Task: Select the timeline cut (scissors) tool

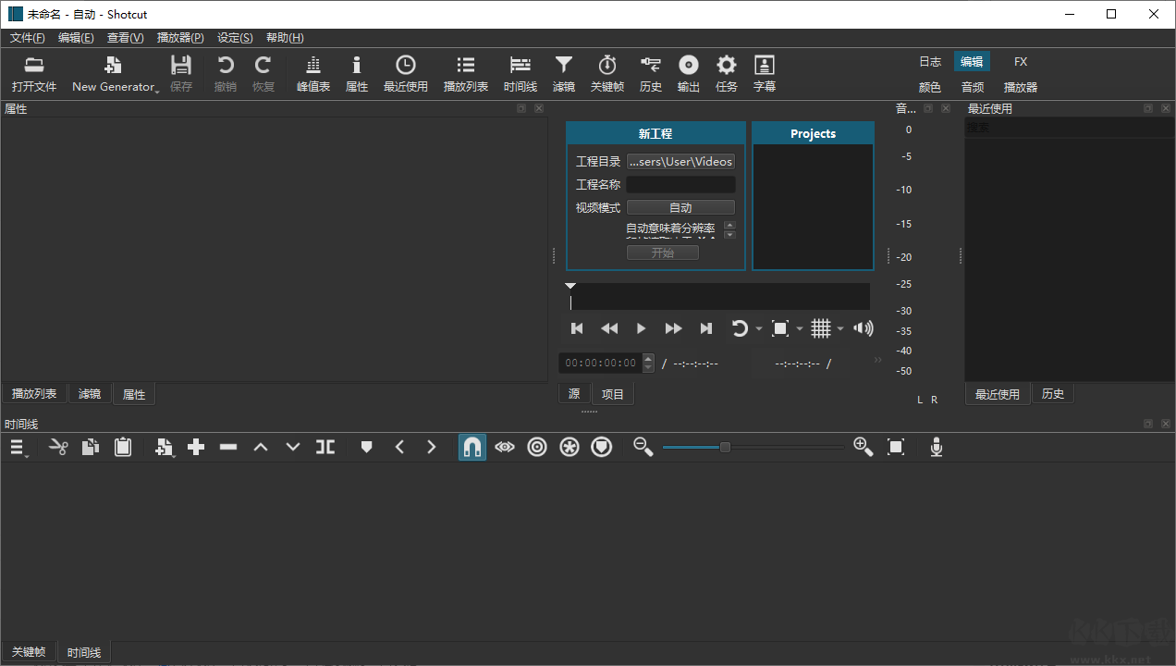Action: coord(56,447)
